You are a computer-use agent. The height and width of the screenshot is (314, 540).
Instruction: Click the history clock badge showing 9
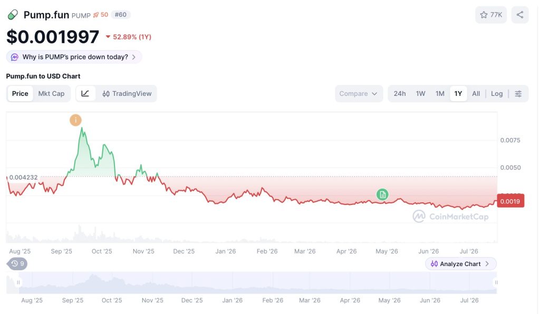coord(17,264)
